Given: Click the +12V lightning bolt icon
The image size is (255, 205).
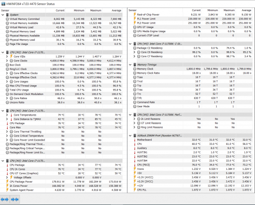Looking at the screenshot, I should pos(135,186).
